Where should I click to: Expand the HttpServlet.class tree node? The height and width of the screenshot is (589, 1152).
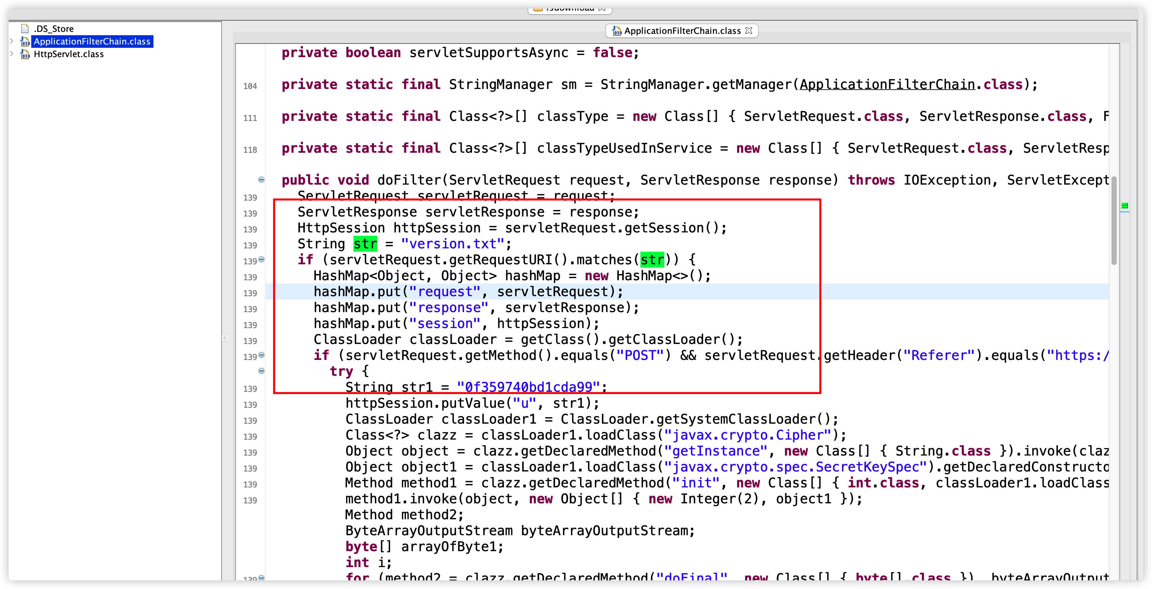click(12, 54)
